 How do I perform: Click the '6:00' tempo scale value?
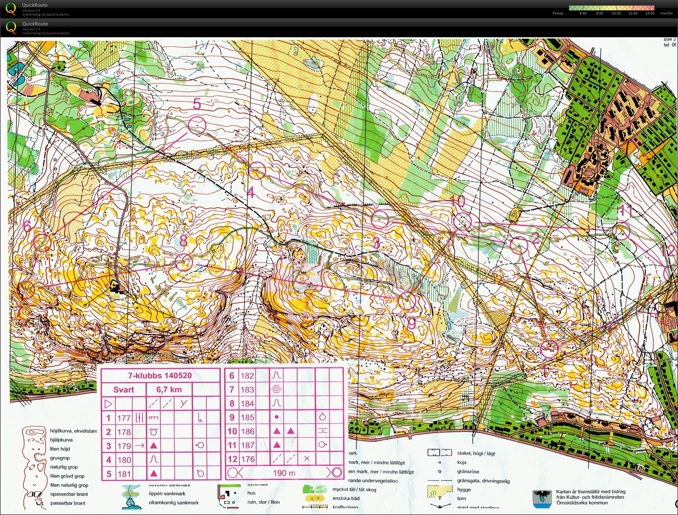click(x=583, y=13)
